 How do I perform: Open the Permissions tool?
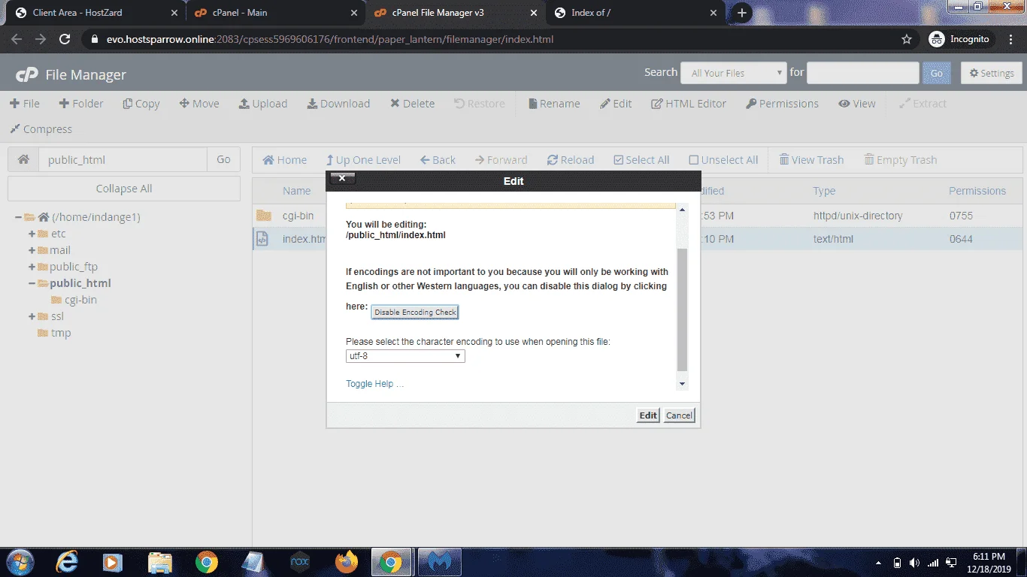[782, 104]
